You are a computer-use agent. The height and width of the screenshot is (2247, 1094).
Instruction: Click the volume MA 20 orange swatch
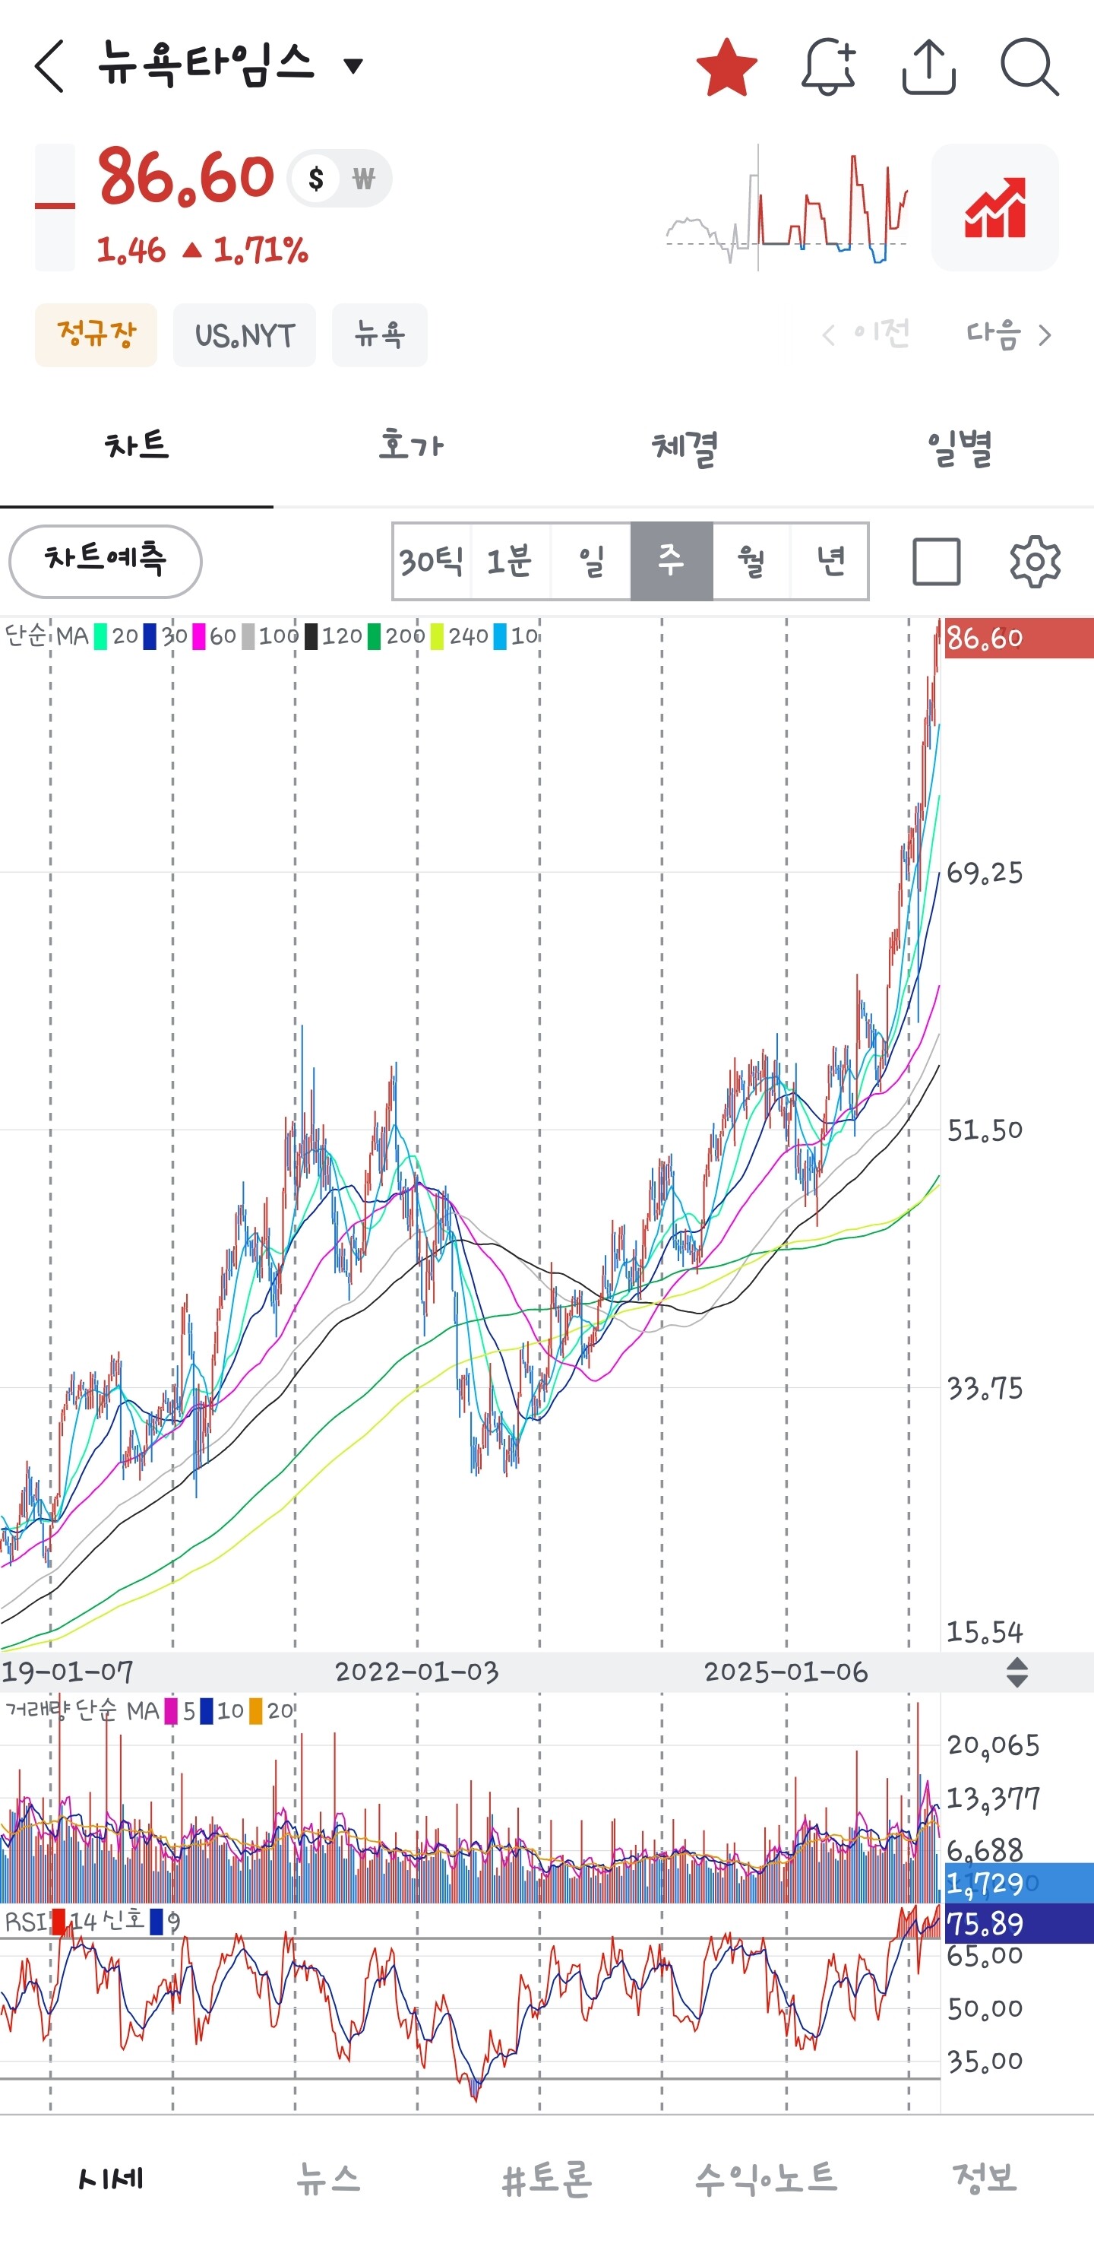tap(255, 1710)
